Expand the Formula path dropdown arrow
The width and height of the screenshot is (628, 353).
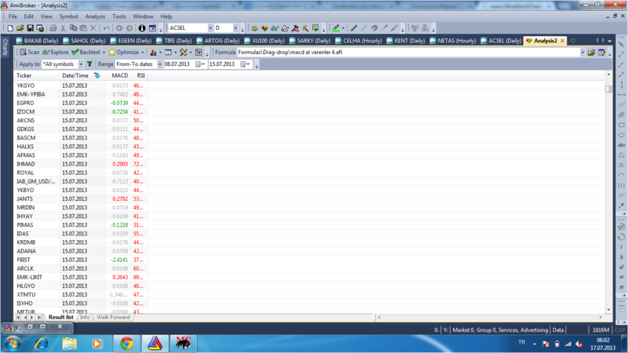(582, 53)
